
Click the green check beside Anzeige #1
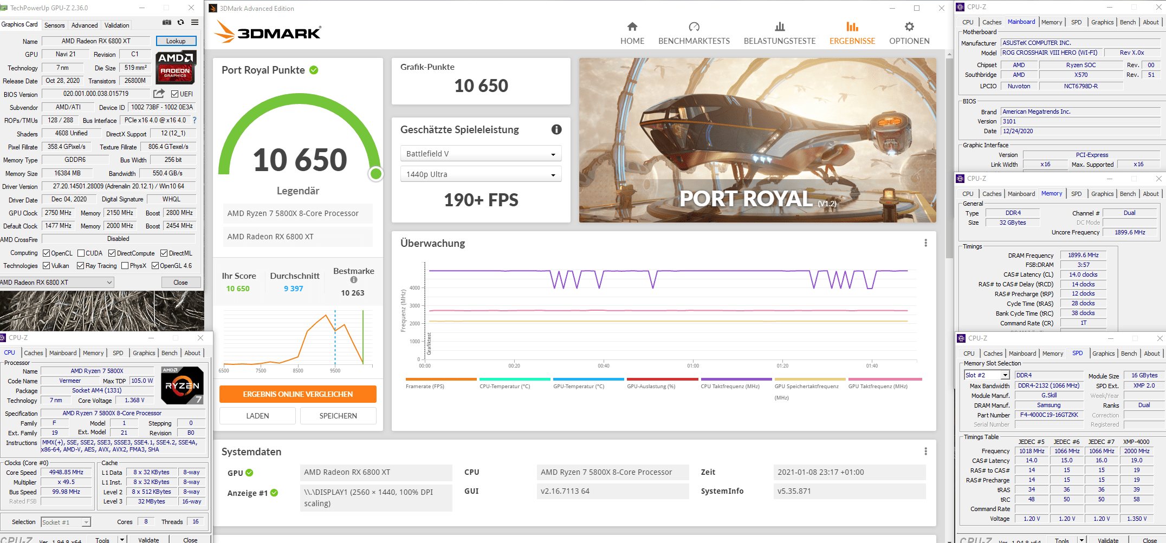tap(274, 493)
